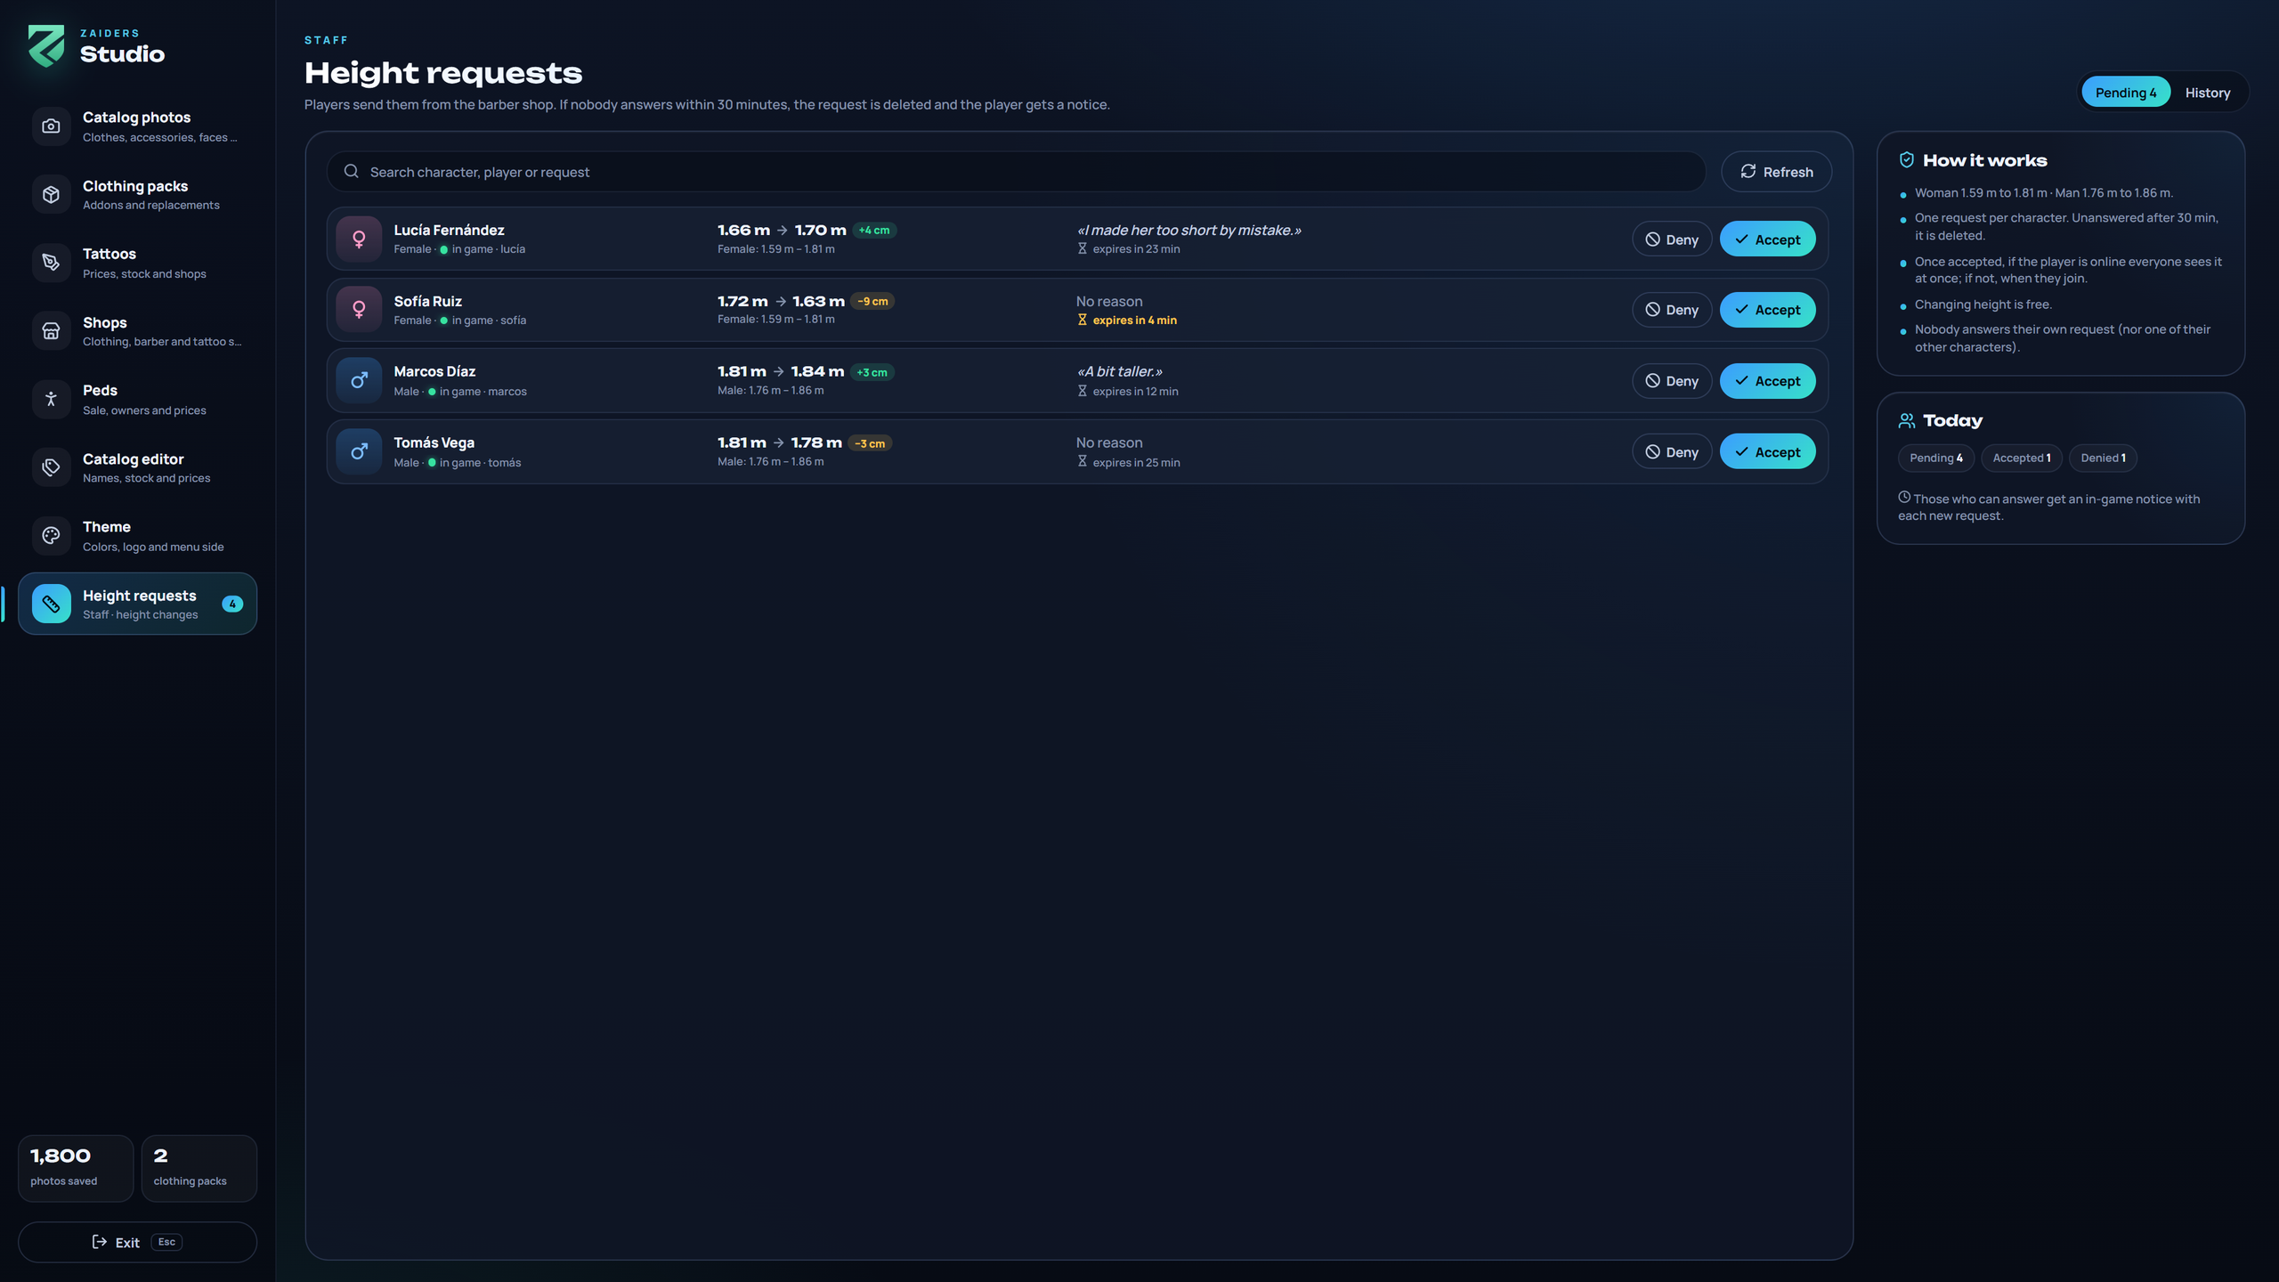Deny Sofía Ruiz's height request
Screen dimensions: 2279x1282
point(1672,309)
